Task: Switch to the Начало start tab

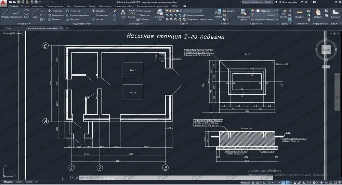Action: click(9, 28)
